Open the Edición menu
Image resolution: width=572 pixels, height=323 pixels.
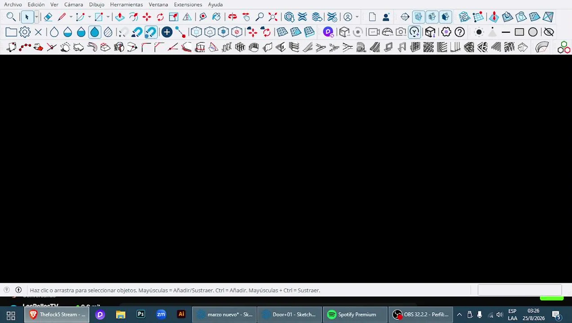pos(36,4)
